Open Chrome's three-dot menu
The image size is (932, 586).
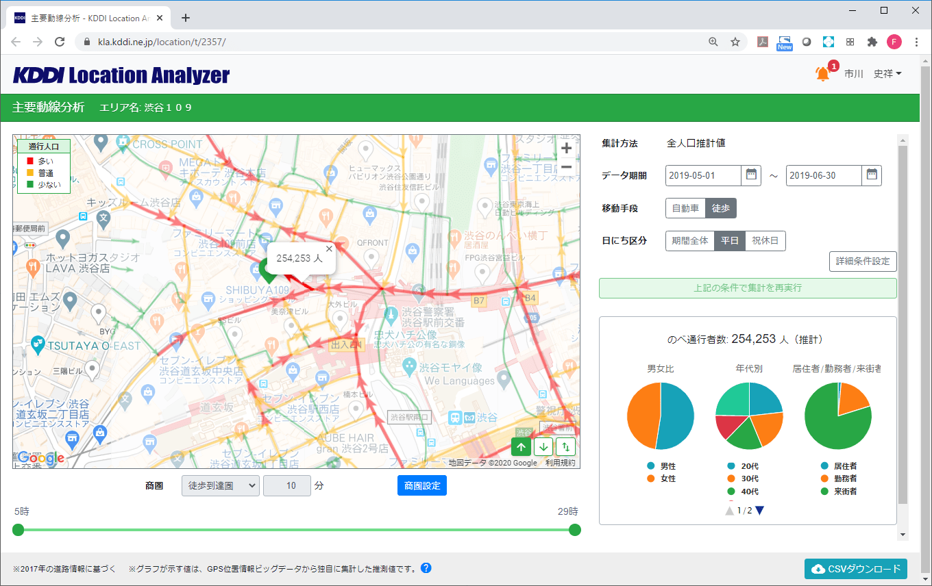click(x=917, y=42)
